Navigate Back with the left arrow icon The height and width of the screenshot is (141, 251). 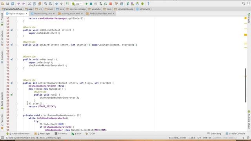[x=56, y=4]
